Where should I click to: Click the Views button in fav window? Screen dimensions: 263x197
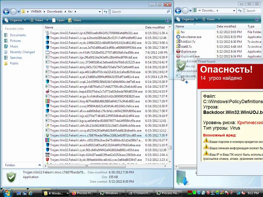(37, 20)
